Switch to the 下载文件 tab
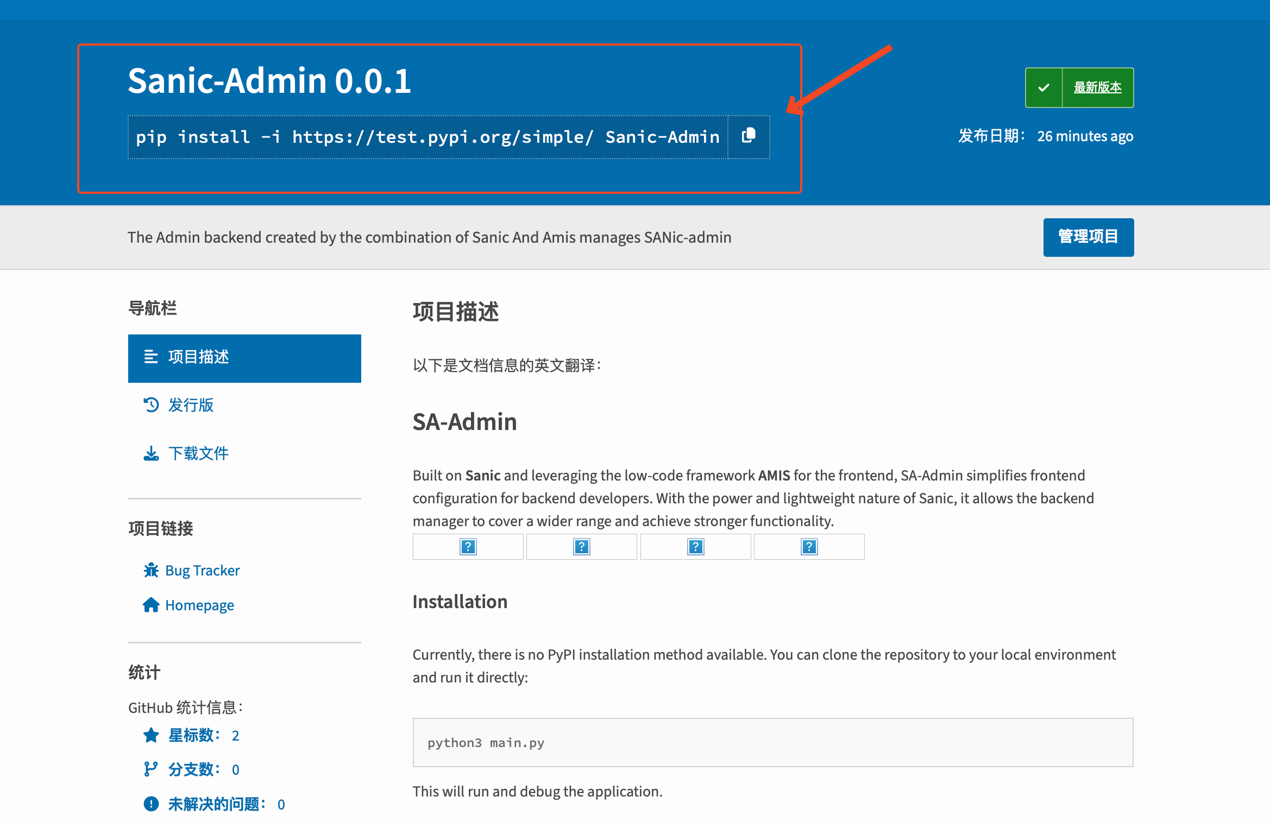The image size is (1270, 822). click(x=198, y=453)
